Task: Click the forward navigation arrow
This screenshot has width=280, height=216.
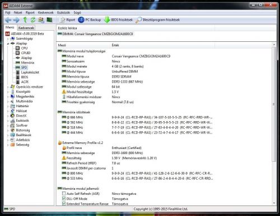Action: point(16,20)
